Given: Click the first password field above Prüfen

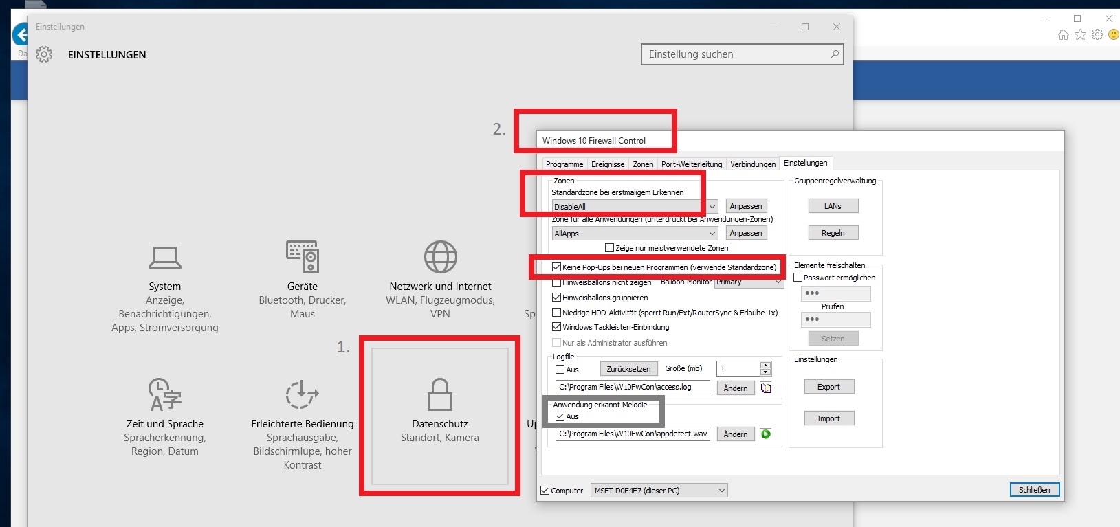Looking at the screenshot, I should pos(835,293).
